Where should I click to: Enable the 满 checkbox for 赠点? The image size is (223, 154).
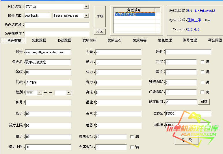tap(202, 72)
